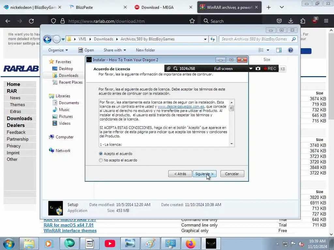Click "VM1" in the Explorer address breadcrumb
Image resolution: width=334 pixels, height=250 pixels.
[x=82, y=39]
